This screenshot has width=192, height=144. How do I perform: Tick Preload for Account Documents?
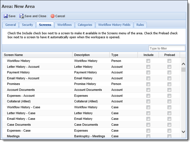tap(169, 90)
